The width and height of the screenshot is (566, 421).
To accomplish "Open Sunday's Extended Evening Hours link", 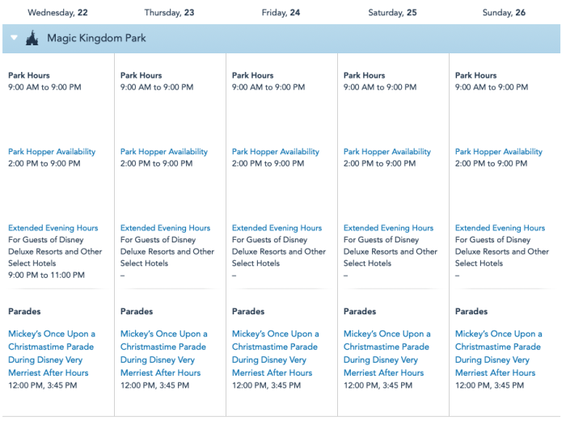I will [x=500, y=228].
